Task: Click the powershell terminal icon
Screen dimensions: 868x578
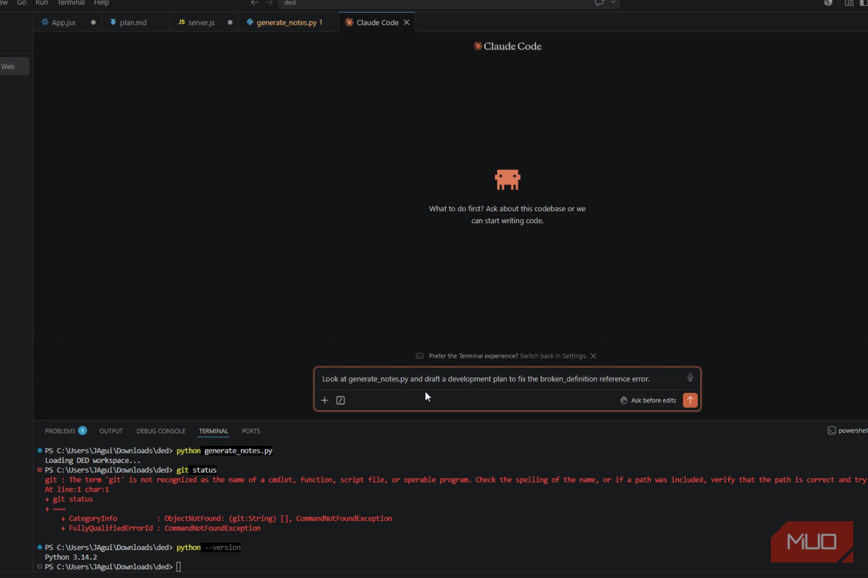Action: coord(832,431)
